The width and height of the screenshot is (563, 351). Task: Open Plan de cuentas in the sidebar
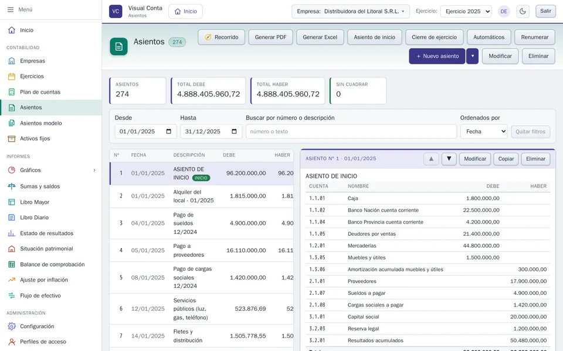click(x=50, y=92)
